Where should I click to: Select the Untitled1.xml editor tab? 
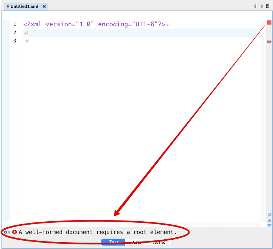coord(24,7)
